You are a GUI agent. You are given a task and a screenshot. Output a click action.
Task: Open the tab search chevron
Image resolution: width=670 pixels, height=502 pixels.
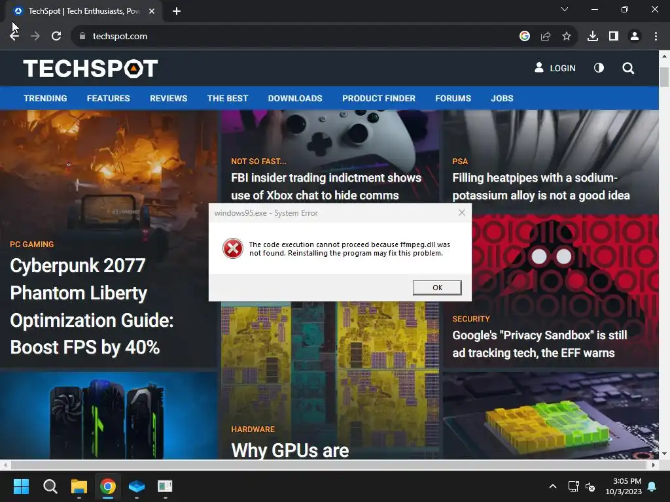click(x=565, y=9)
